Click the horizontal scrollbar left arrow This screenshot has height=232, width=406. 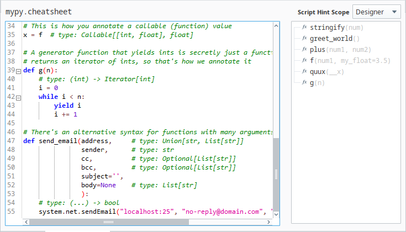[26, 222]
